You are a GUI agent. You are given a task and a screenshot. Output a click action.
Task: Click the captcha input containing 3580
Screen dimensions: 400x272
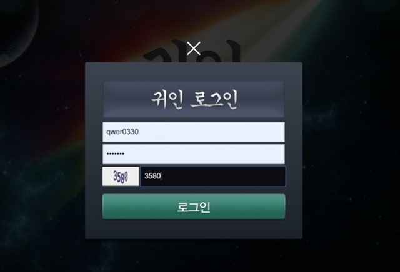pyautogui.click(x=213, y=177)
